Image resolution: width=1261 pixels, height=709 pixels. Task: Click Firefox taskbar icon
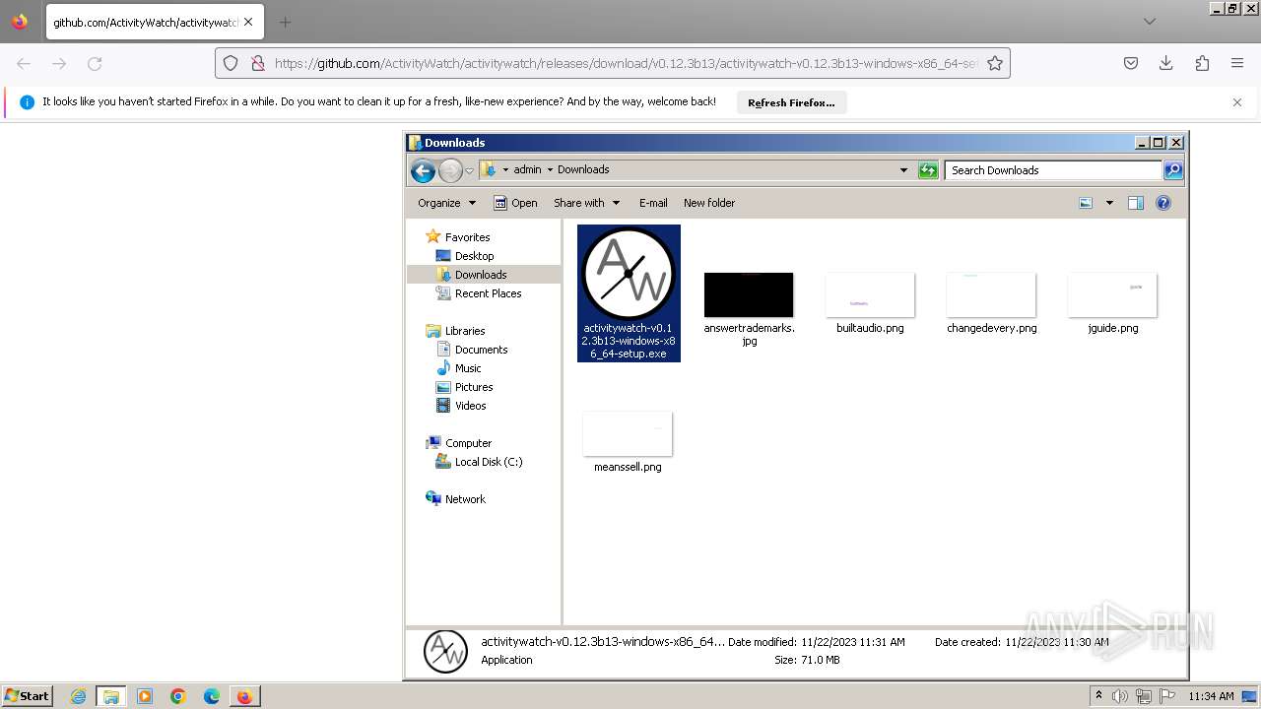click(244, 696)
